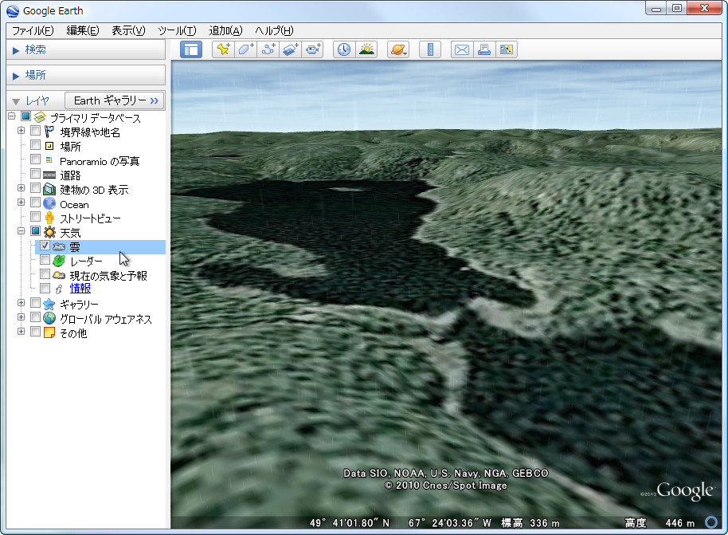Open the 情報 link under 天気
This screenshot has height=535, width=728.
(80, 289)
